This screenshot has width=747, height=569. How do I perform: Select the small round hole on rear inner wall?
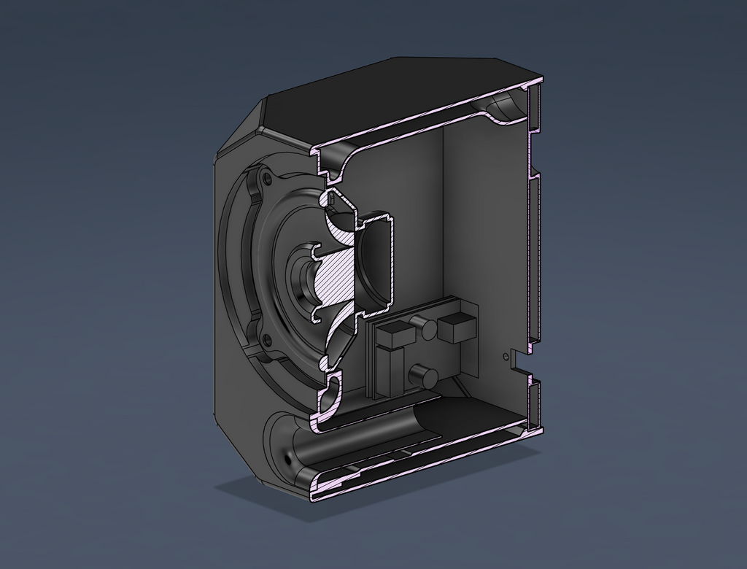(x=505, y=355)
